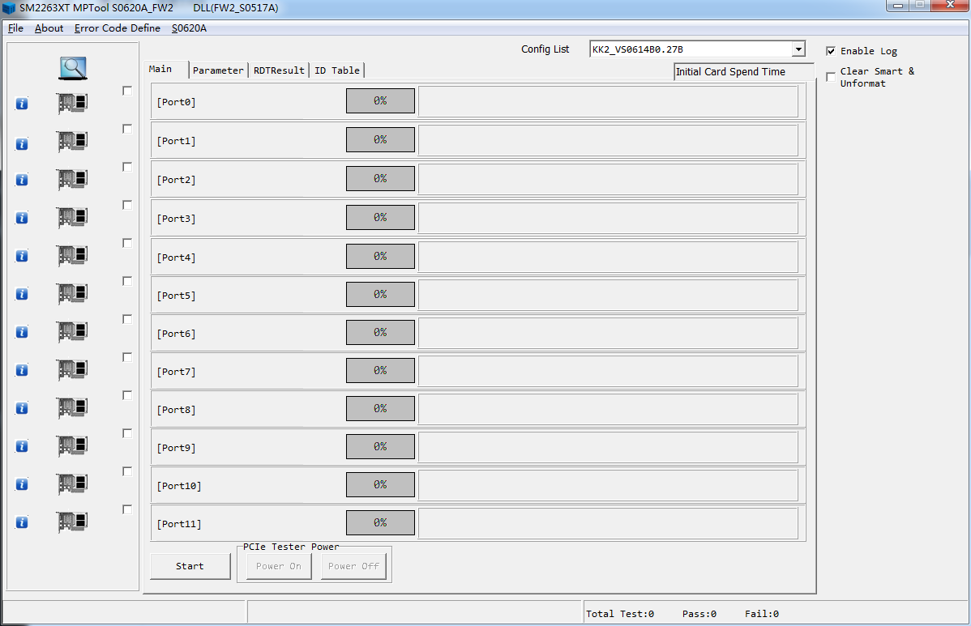Check Clear Smart & Unformat option

(831, 77)
